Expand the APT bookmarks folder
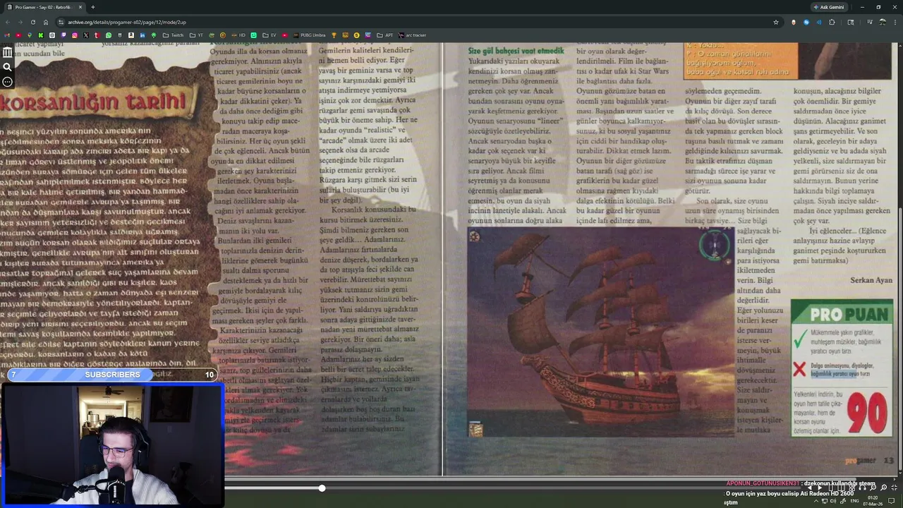 (384, 35)
